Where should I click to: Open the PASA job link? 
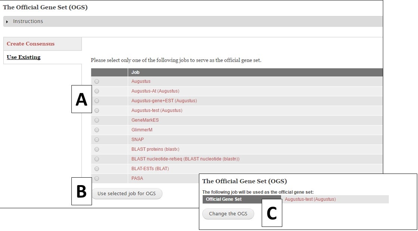tap(137, 178)
